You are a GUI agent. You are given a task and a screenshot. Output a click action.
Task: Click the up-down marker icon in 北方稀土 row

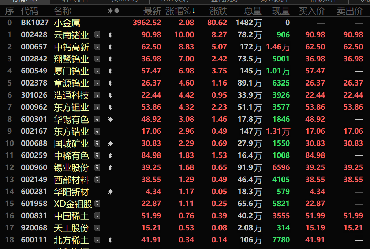point(110,240)
